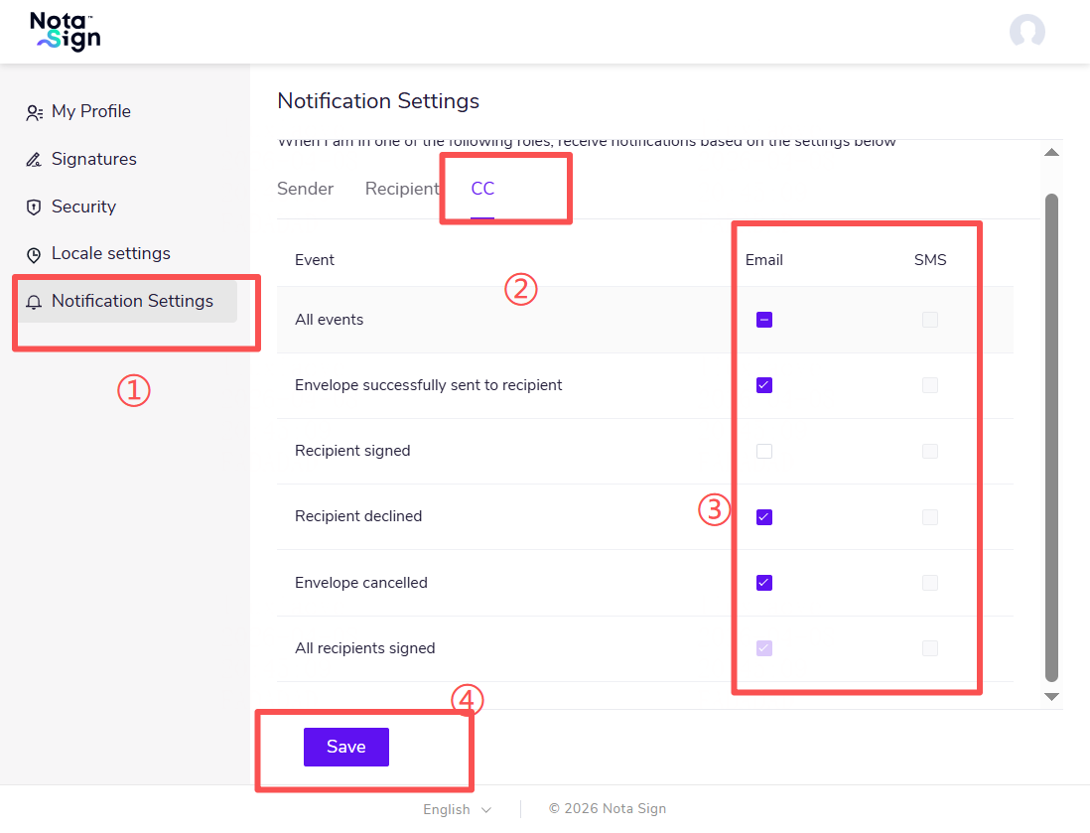Uncheck Email for Envelope successfully sent
This screenshot has height=833, width=1090.
click(x=764, y=385)
